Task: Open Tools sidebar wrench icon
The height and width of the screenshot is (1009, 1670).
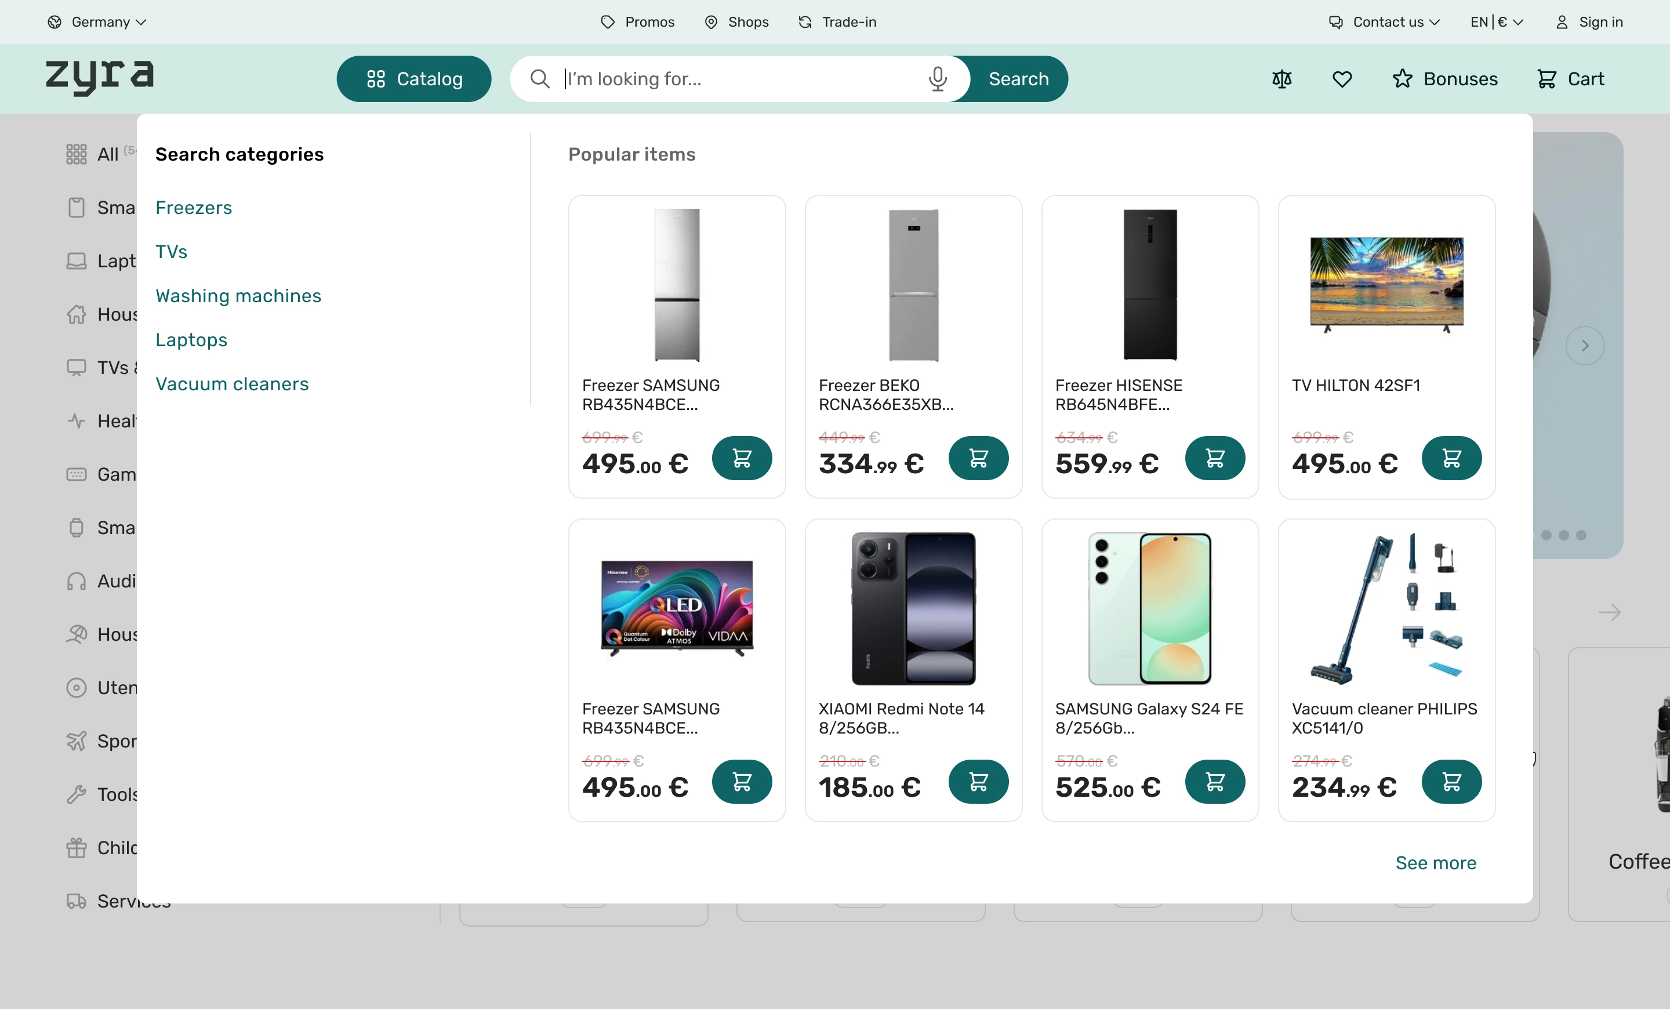Action: pyautogui.click(x=76, y=794)
